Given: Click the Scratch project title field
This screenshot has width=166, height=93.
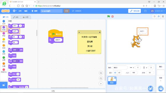Looking at the screenshot, I should (51, 11).
